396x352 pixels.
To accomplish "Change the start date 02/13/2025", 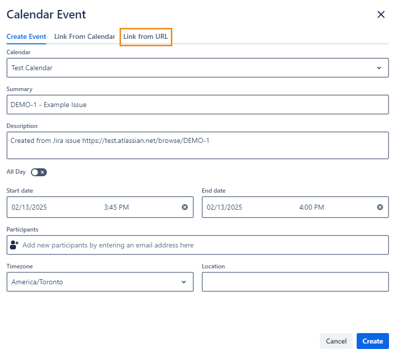I will 30,207.
